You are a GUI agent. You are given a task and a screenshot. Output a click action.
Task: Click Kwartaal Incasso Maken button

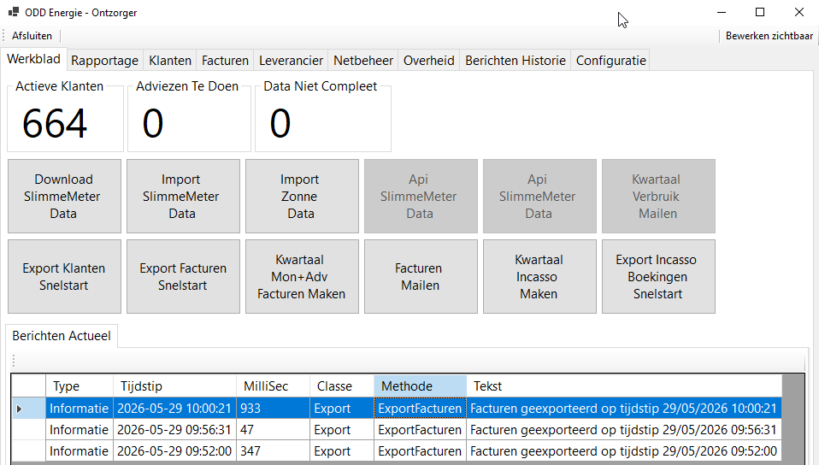(539, 276)
